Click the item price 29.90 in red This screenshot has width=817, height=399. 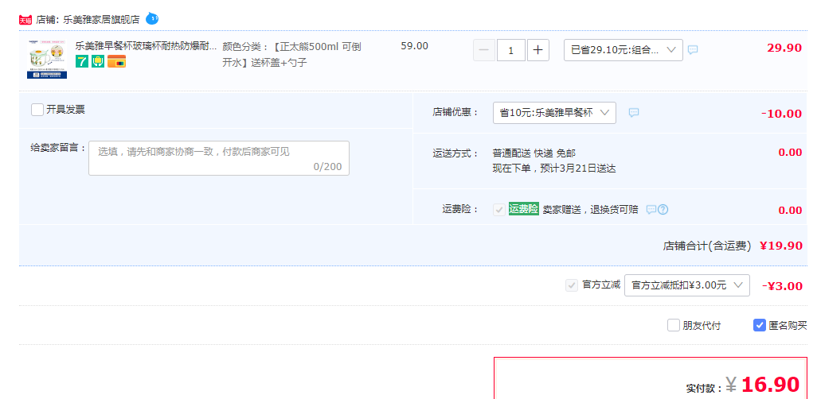784,48
